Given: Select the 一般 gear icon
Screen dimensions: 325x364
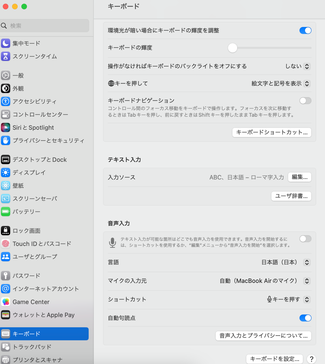Looking at the screenshot, I should 5,75.
